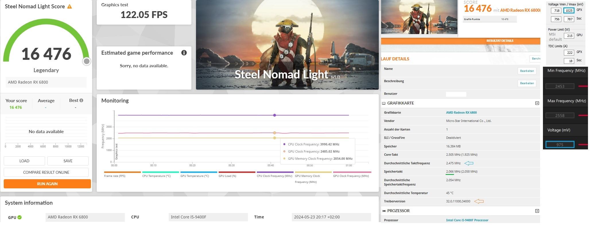Adjust the Min Frequency (MHz) slider
590x225 pixels.
click(583, 86)
